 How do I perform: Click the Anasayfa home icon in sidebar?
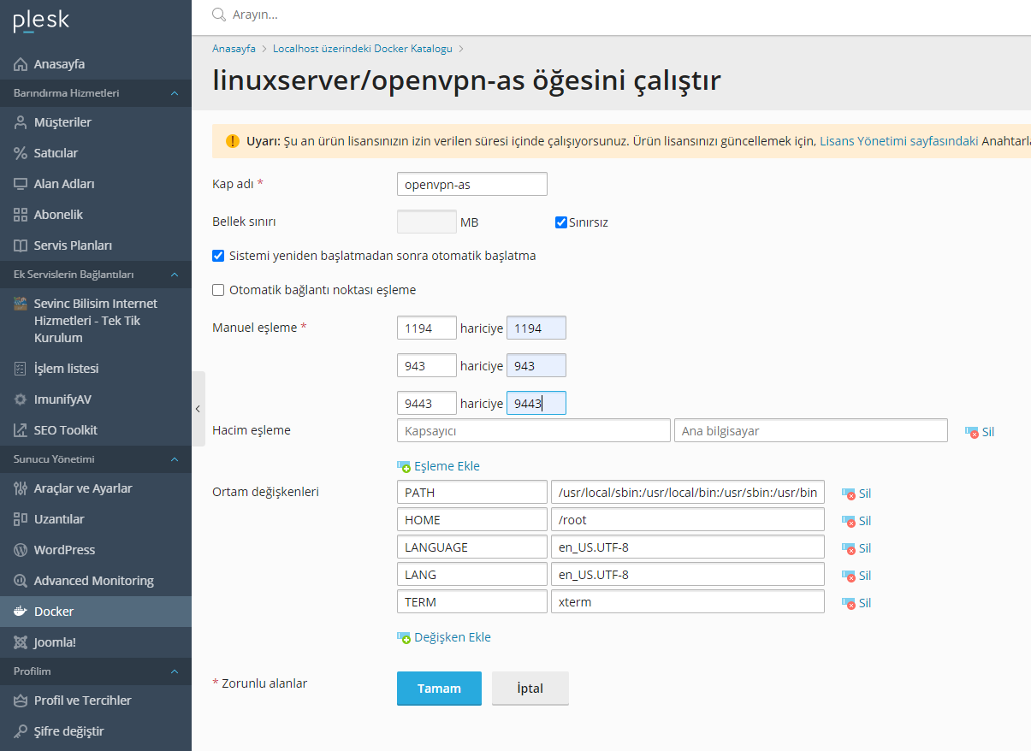coord(21,64)
